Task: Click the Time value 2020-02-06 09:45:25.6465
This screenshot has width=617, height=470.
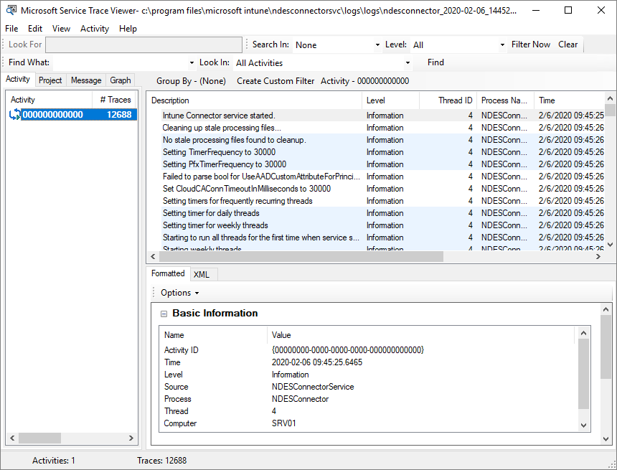Action: tap(317, 362)
